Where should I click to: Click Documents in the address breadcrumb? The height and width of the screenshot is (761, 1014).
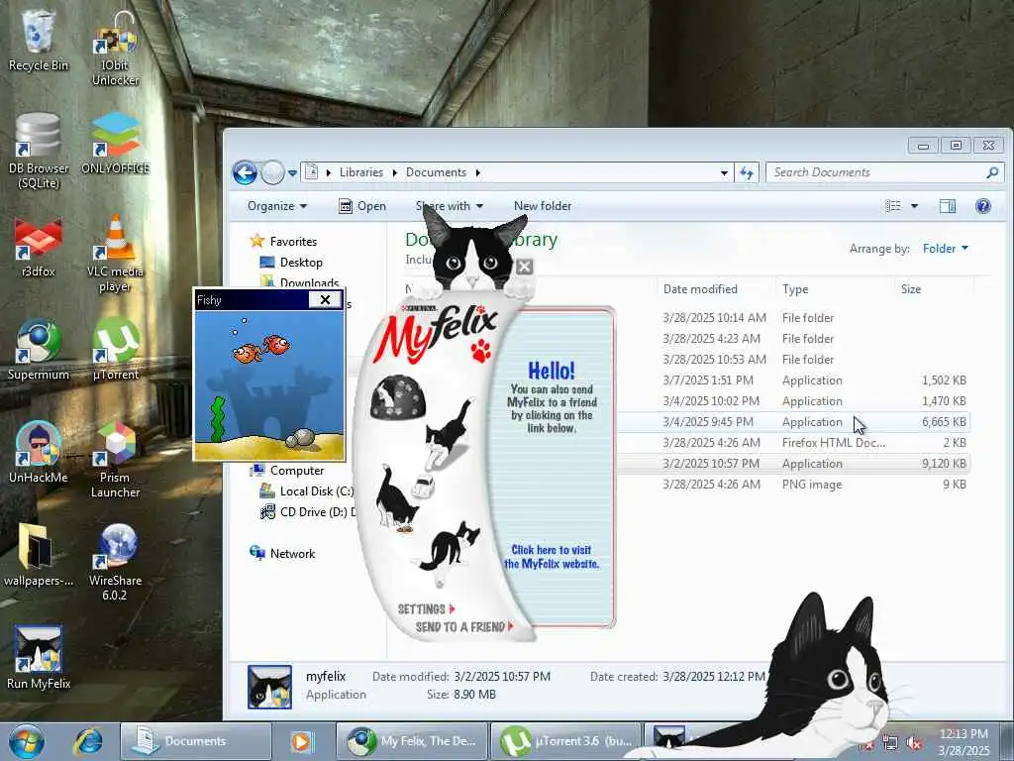point(436,172)
